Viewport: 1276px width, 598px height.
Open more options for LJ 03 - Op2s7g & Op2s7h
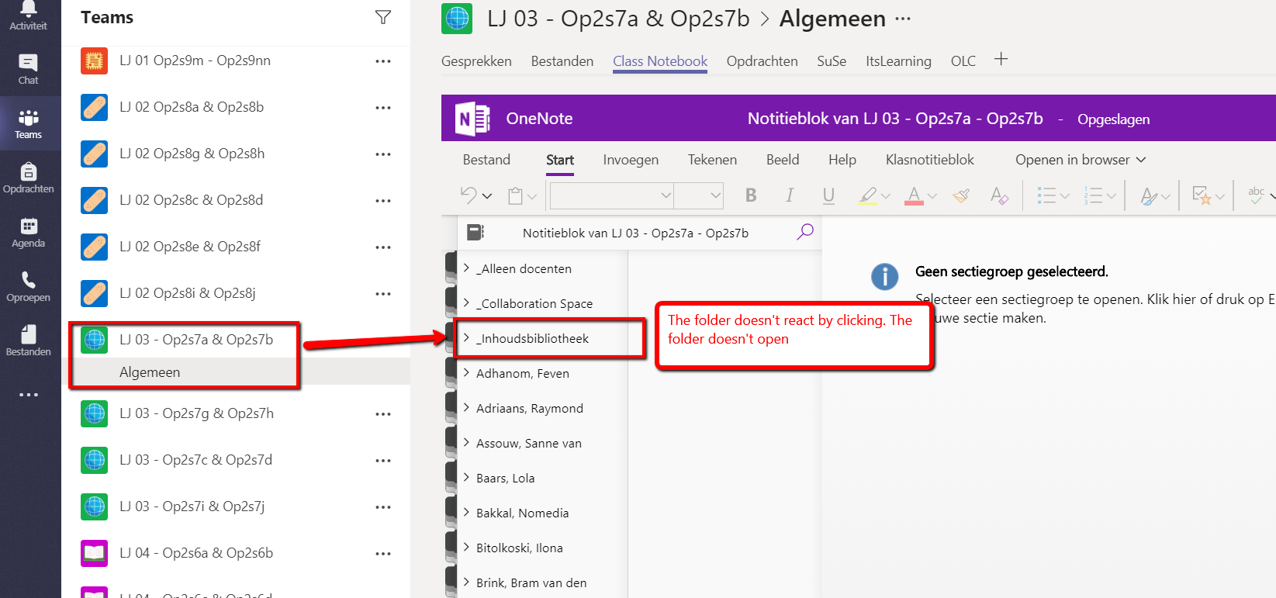click(x=383, y=414)
